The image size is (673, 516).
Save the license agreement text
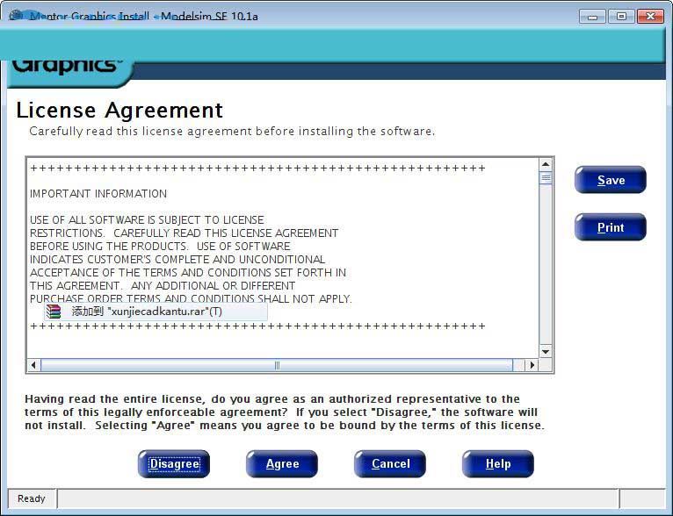(611, 180)
